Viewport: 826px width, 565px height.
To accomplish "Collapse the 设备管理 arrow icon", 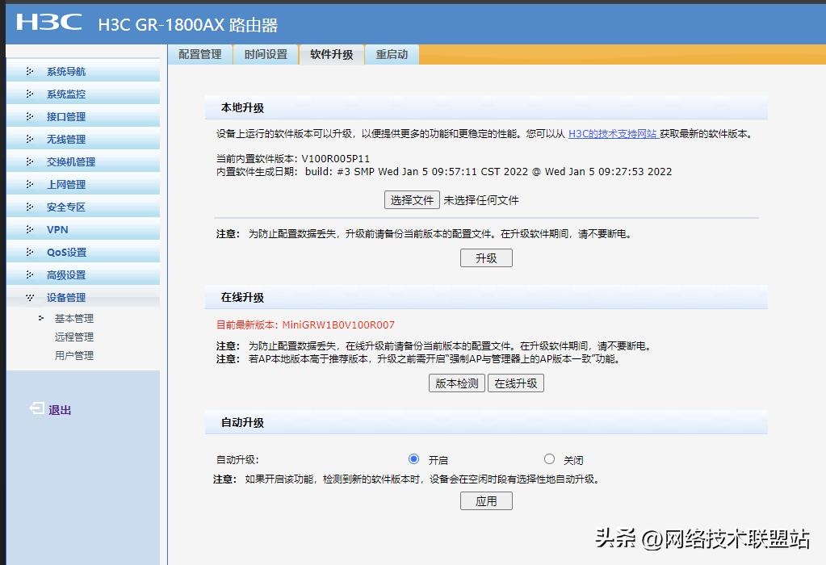I will 30,298.
